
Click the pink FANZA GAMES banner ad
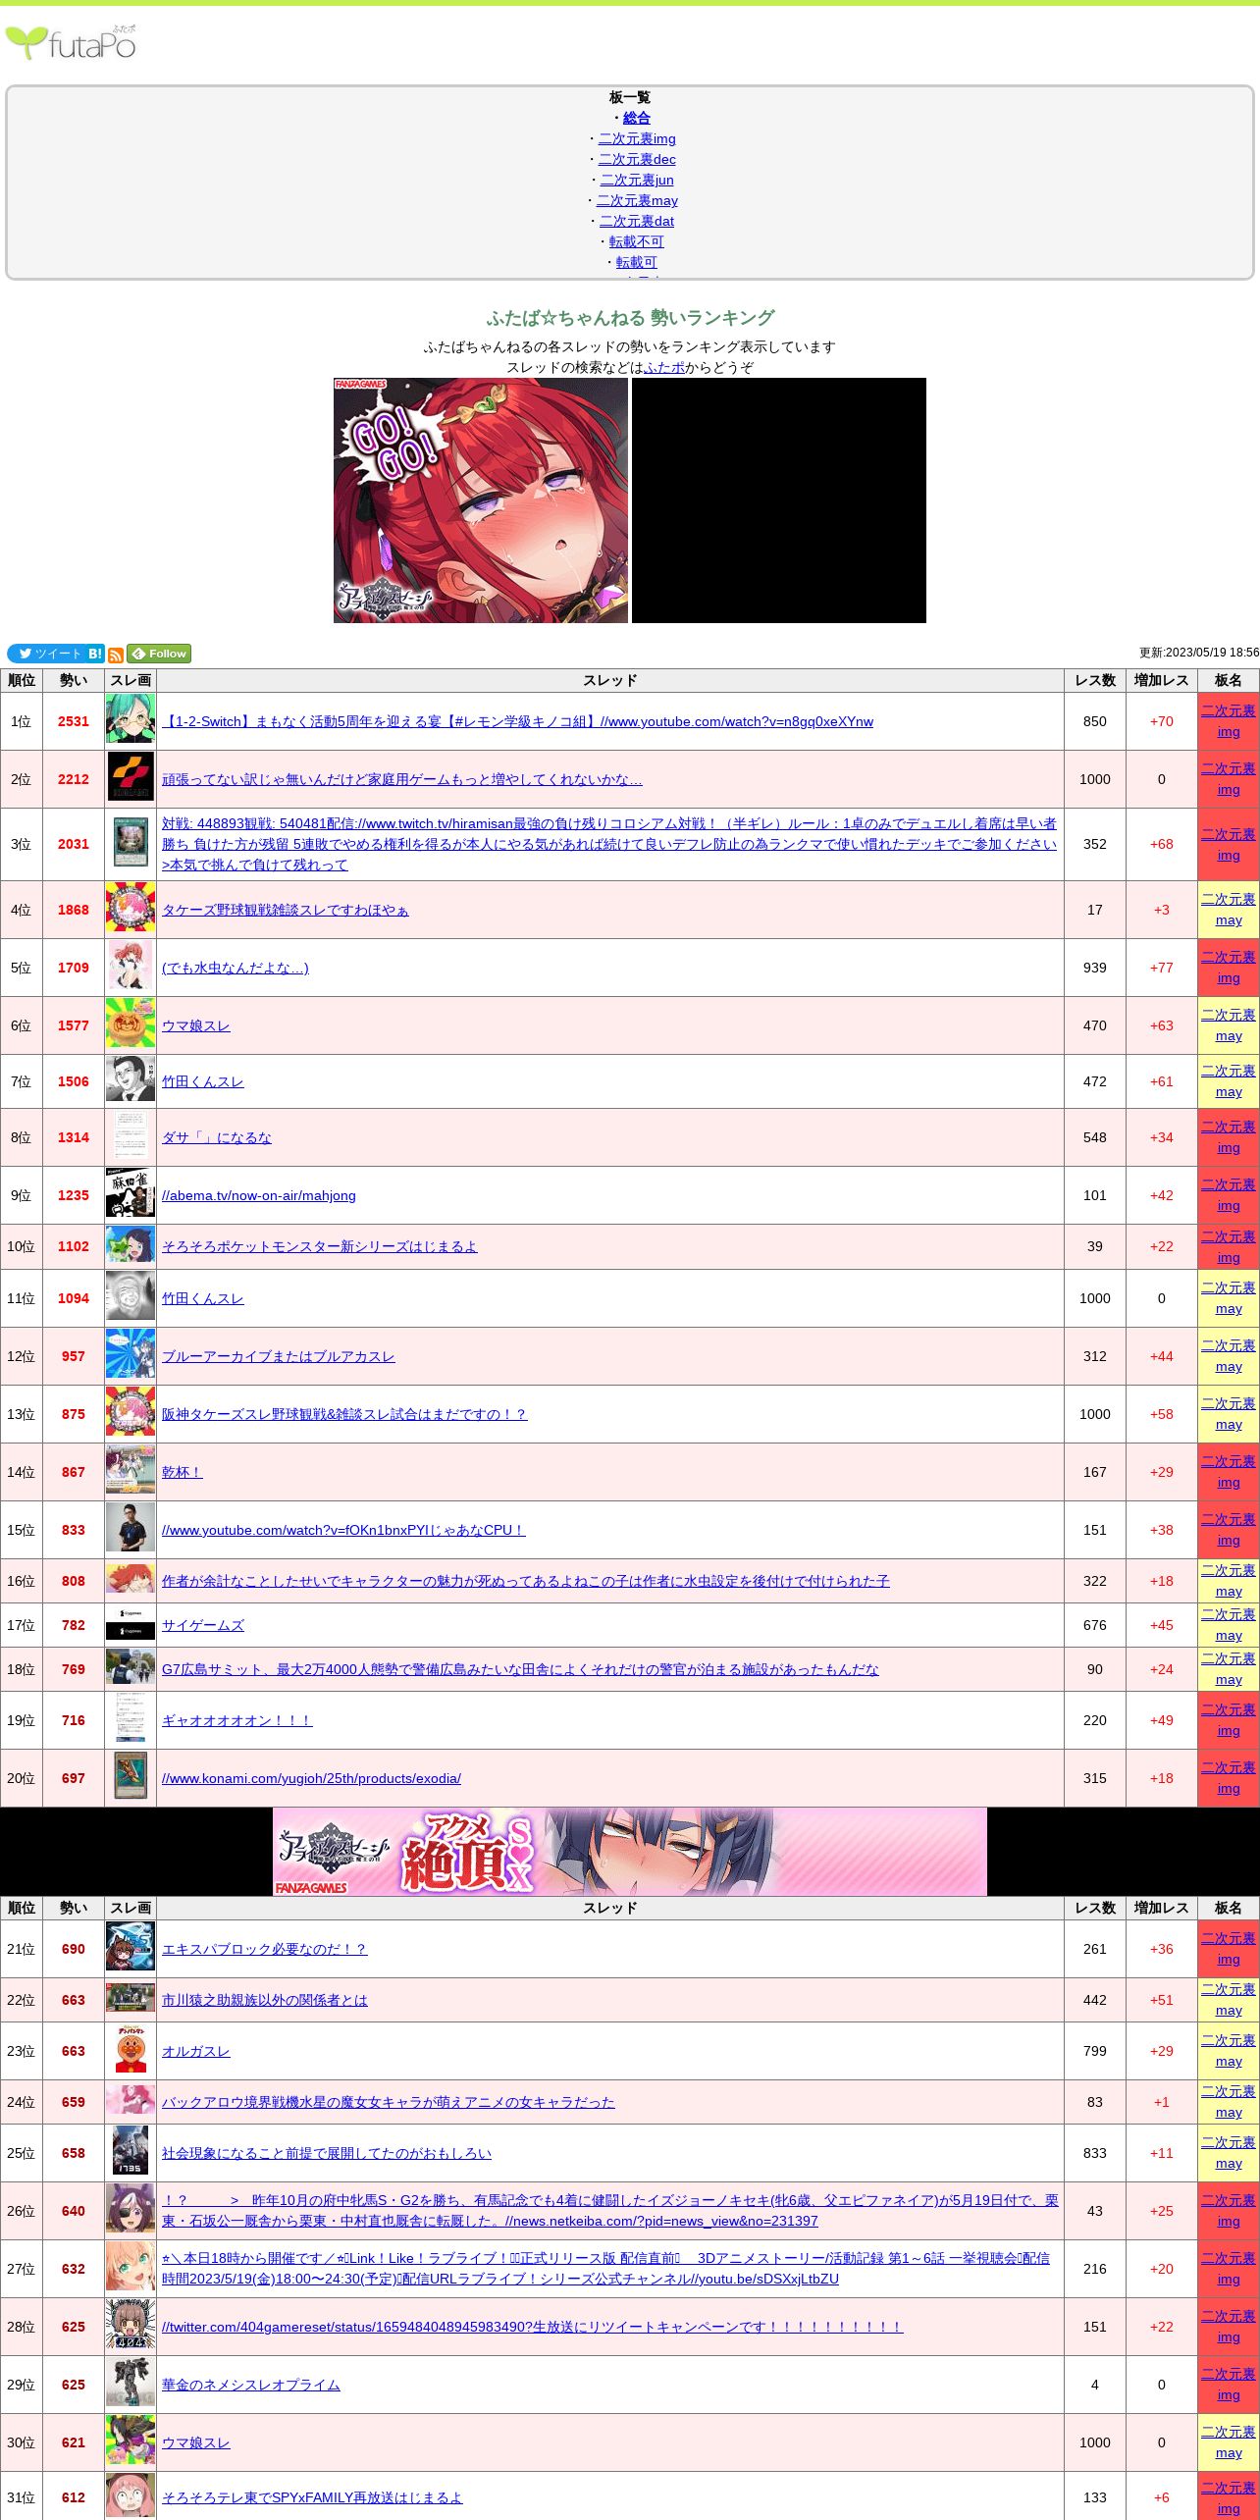point(630,1852)
